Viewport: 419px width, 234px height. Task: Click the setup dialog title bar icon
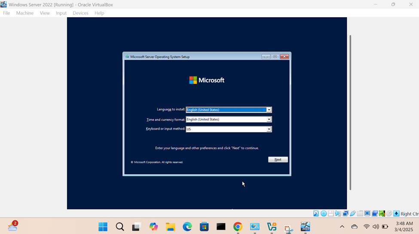[127, 57]
